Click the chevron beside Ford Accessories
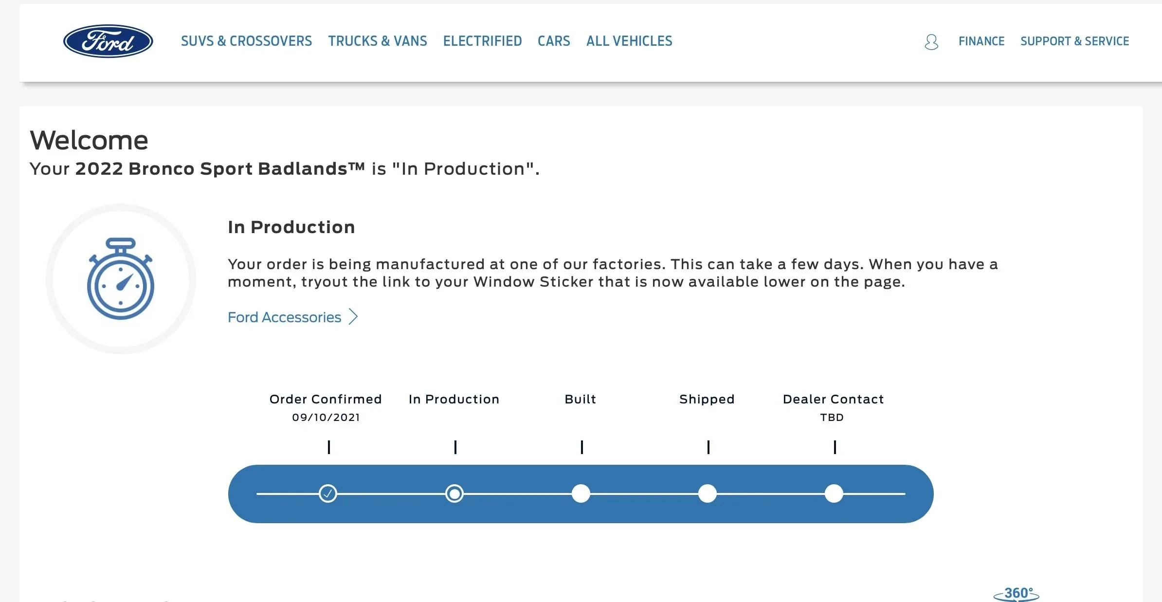The width and height of the screenshot is (1162, 602). [354, 317]
